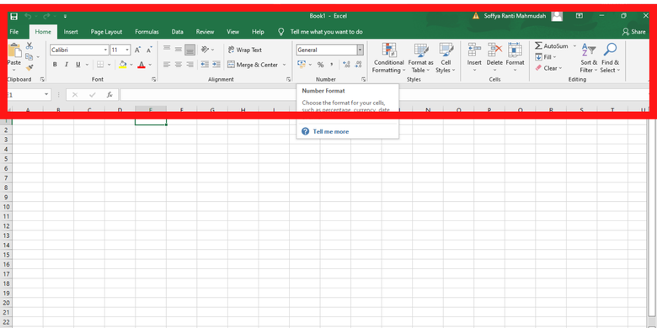Click the Share button
This screenshot has height=328, width=657.
[x=634, y=32]
